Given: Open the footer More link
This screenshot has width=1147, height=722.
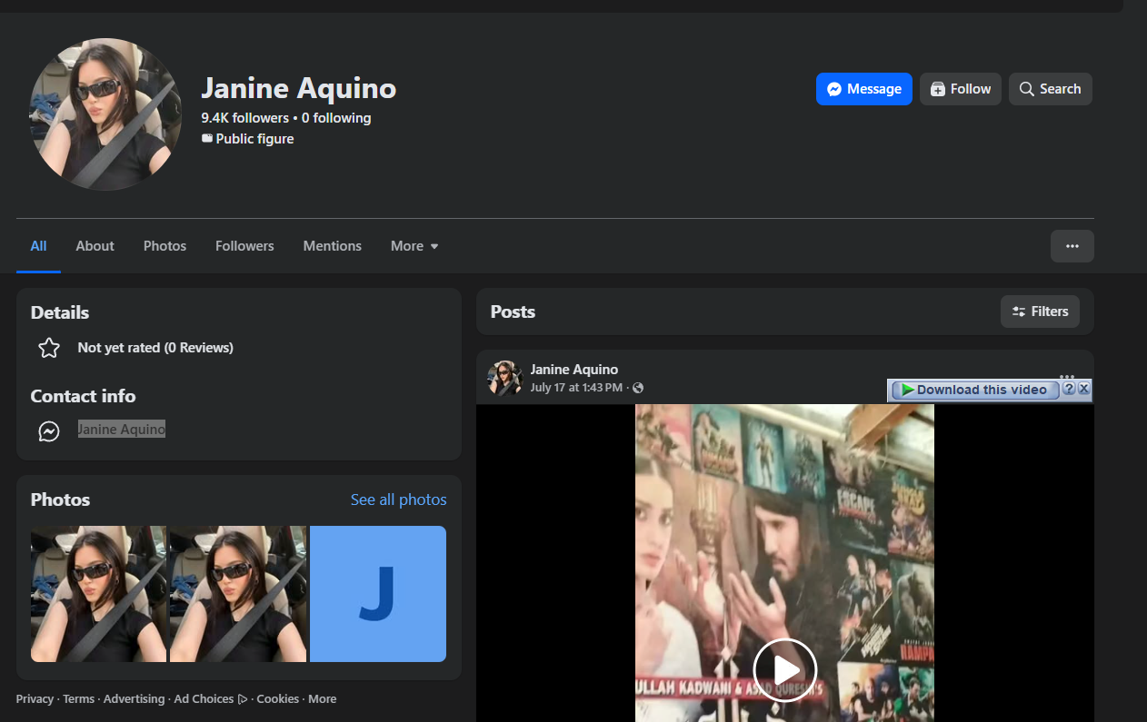Looking at the screenshot, I should tap(322, 698).
